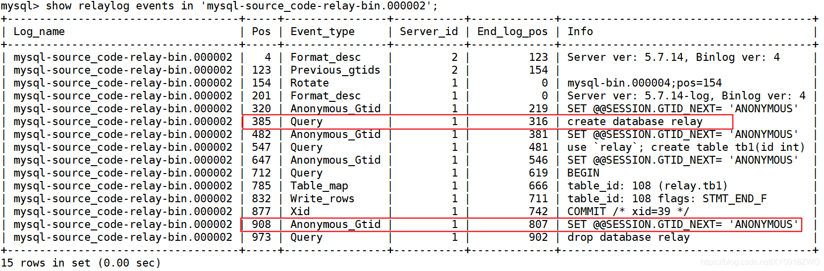Click Pos value 647
The image size is (824, 271).
click(x=261, y=160)
